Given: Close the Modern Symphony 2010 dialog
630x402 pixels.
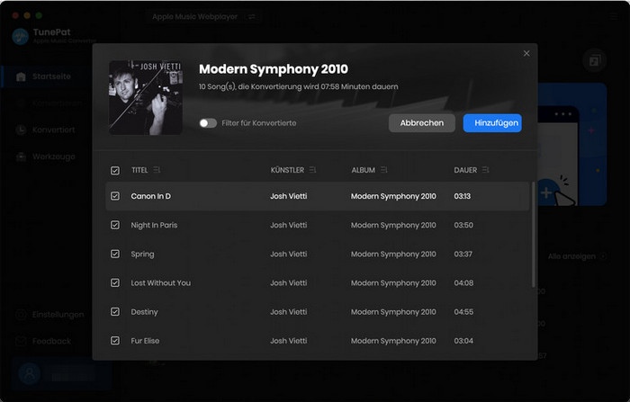Looking at the screenshot, I should 526,53.
